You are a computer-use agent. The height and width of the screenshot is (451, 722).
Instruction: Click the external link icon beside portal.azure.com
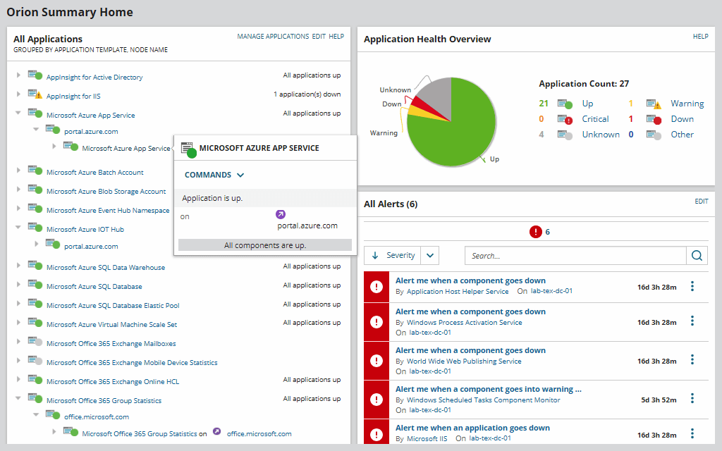tap(281, 214)
